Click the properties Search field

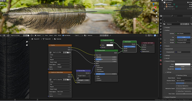coord(177,16)
